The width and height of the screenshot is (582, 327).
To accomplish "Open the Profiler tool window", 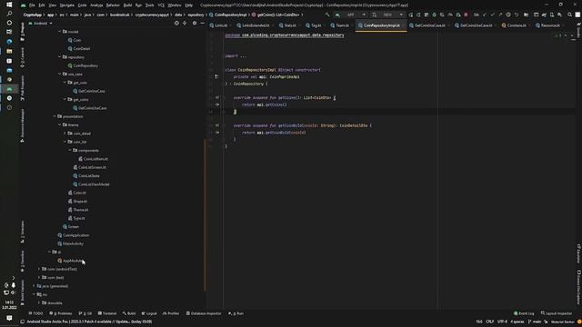I will (171, 313).
